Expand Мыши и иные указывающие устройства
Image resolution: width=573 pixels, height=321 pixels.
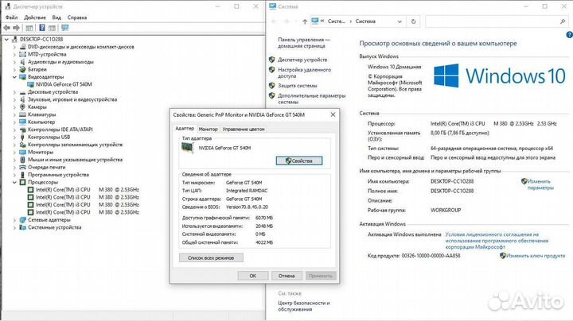(14, 160)
